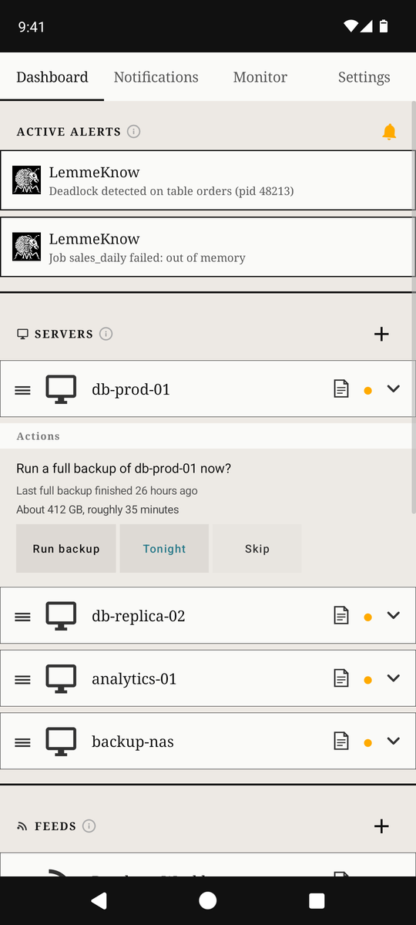
Task: Tap the orange alerts bell icon
Action: click(389, 132)
